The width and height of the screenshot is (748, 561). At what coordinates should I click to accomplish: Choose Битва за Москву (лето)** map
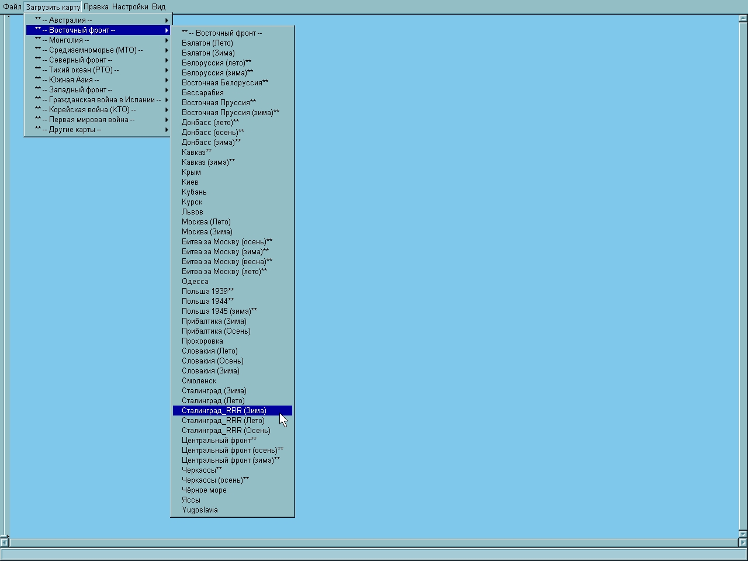[233, 272]
